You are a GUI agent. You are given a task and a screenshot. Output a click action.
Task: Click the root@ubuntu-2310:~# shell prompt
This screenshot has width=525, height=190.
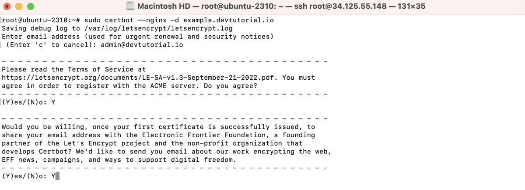(x=41, y=20)
